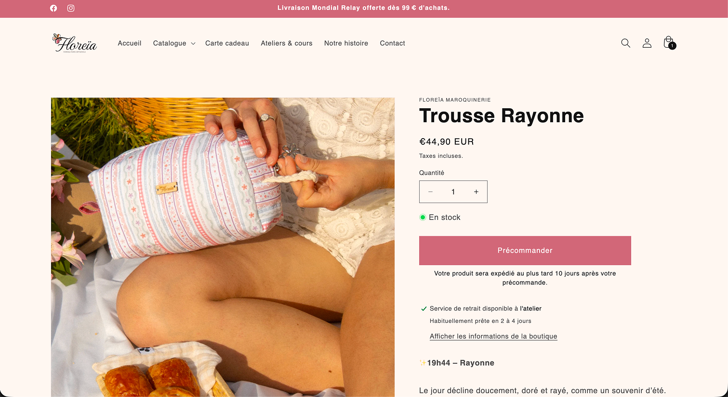728x397 pixels.
Task: Show the boutique information link
Action: pos(493,336)
